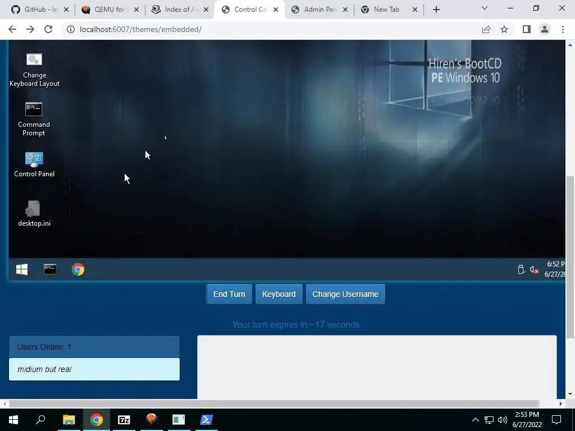Share this page icon in address bar
Image resolution: width=575 pixels, height=431 pixels.
pos(486,29)
